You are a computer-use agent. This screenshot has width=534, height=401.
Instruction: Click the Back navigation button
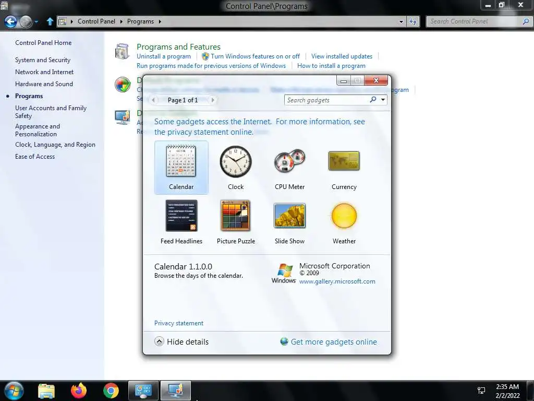[x=10, y=21]
